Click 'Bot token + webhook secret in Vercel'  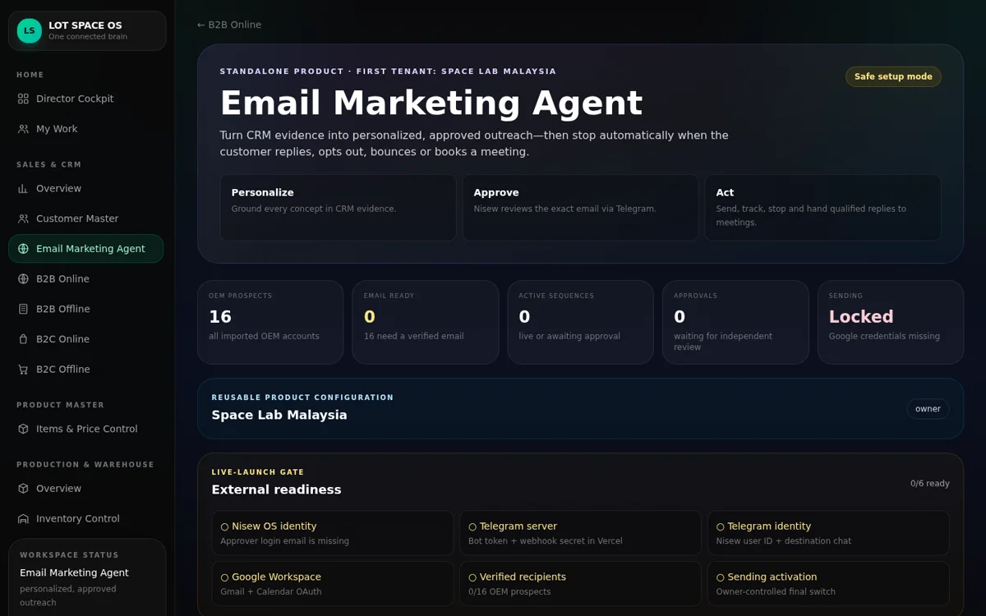[545, 541]
